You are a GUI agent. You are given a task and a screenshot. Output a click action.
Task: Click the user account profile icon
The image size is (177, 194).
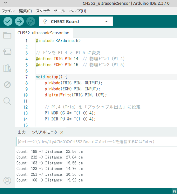click(7, 181)
